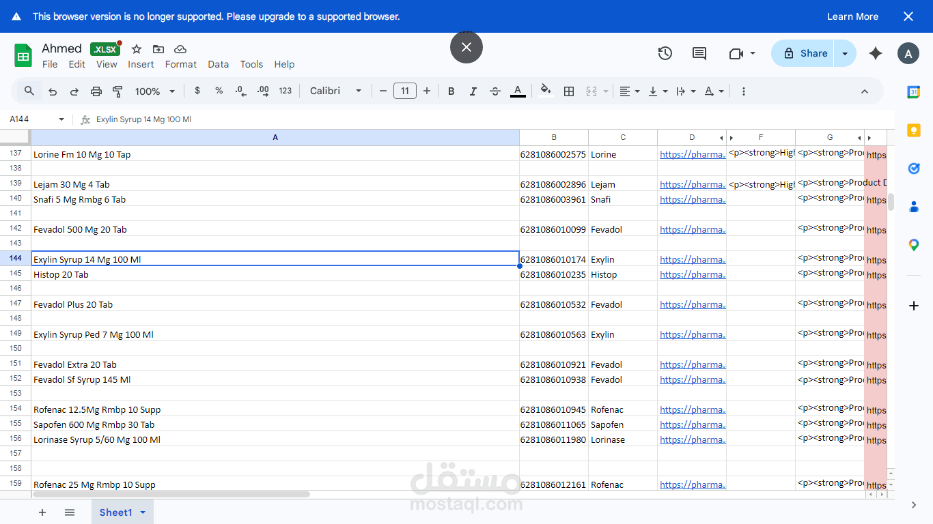
Task: Toggle strikethrough formatting
Action: pyautogui.click(x=495, y=91)
